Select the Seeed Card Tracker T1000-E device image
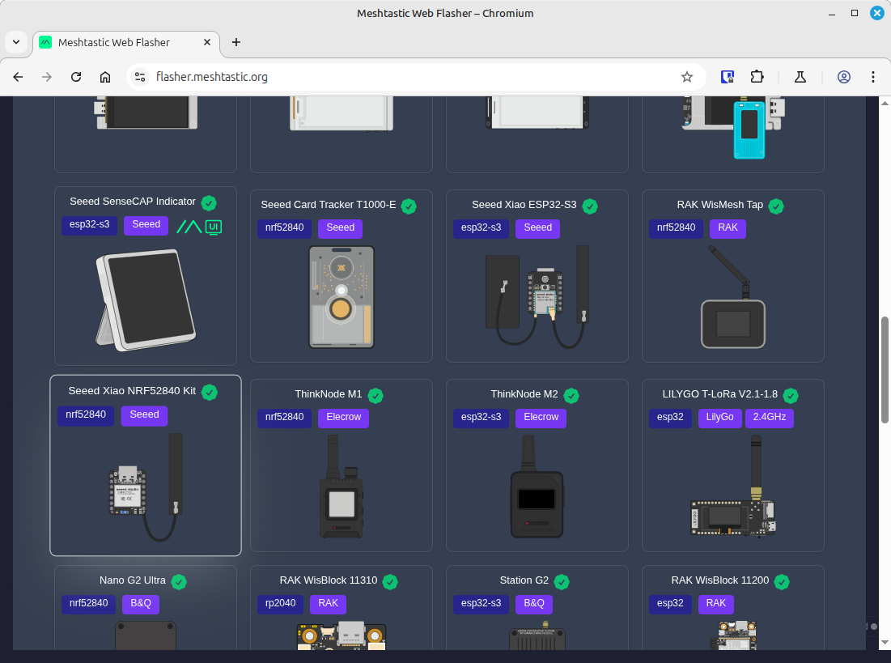 342,297
